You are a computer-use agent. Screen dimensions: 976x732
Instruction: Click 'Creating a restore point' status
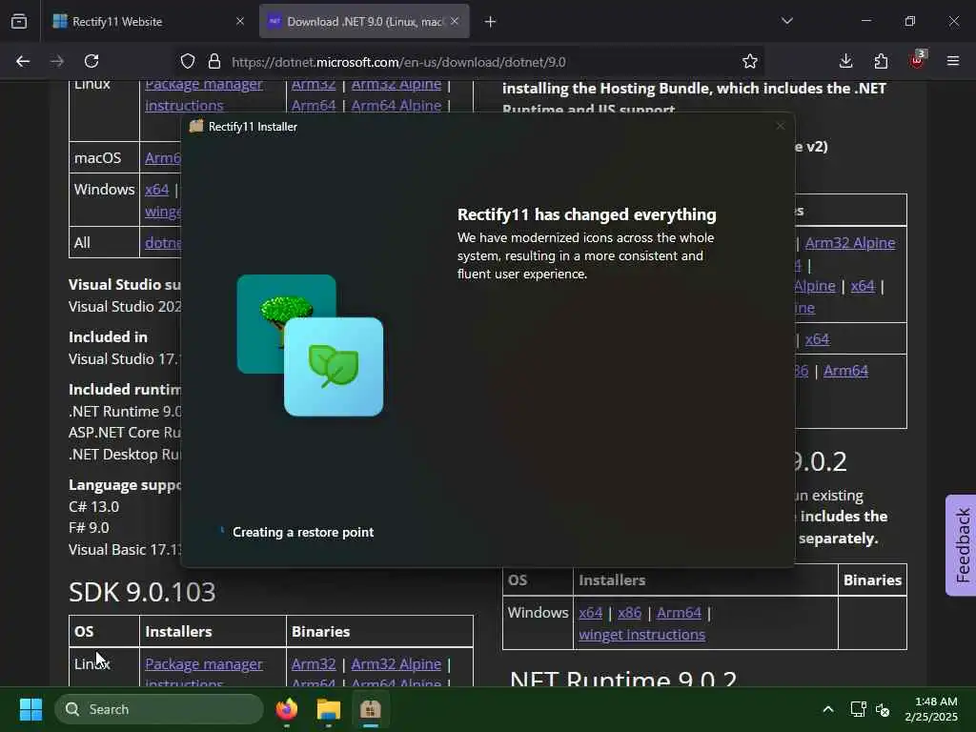[303, 532]
